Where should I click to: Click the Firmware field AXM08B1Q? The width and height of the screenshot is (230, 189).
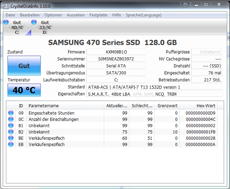coord(116,52)
